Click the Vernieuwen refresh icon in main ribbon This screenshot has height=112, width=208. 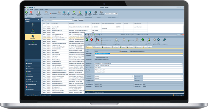[74, 13]
